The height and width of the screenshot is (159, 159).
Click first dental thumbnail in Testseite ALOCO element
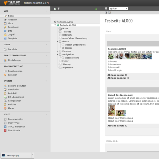(113, 56)
